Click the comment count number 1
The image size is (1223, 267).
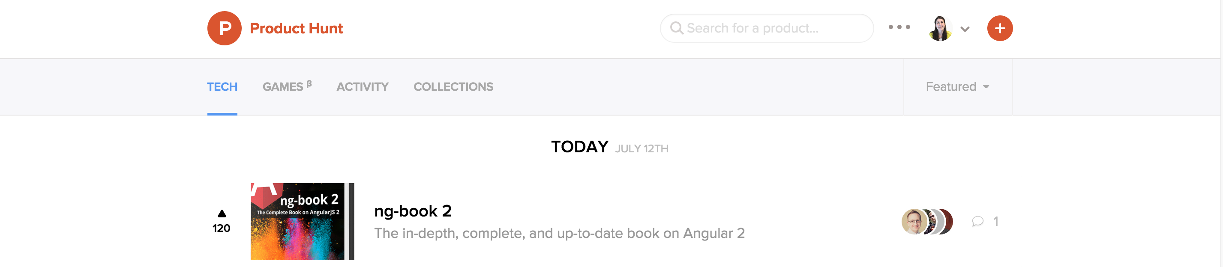[995, 222]
